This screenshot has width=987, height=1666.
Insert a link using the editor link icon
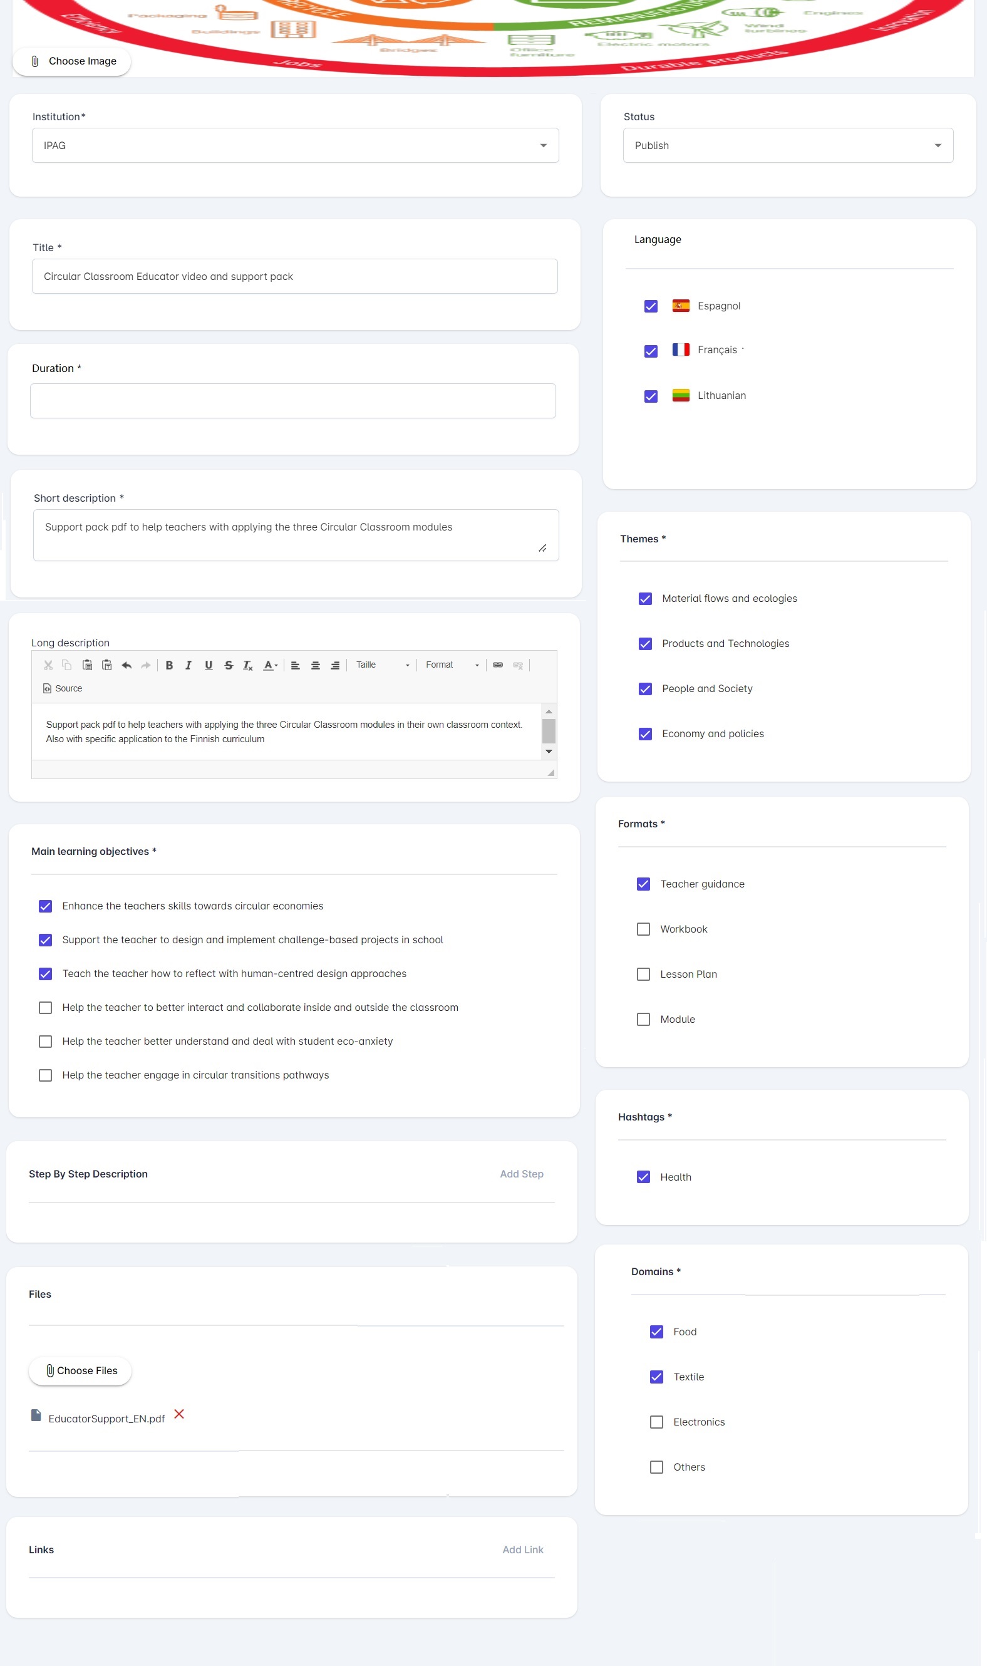(497, 665)
